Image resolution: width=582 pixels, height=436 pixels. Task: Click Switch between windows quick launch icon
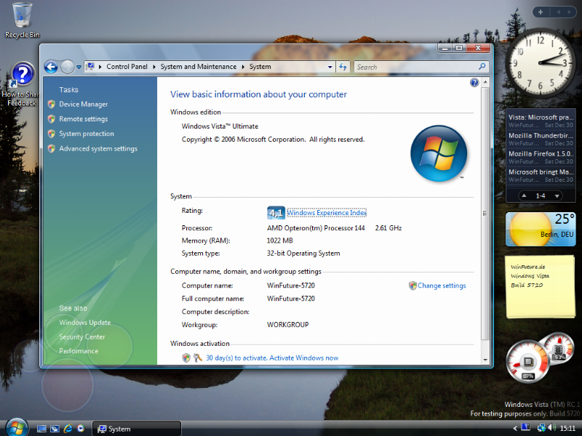pos(55,429)
